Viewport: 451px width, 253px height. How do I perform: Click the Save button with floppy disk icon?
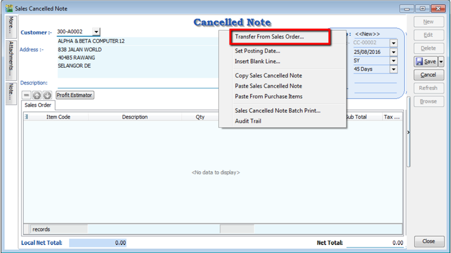[426, 61]
